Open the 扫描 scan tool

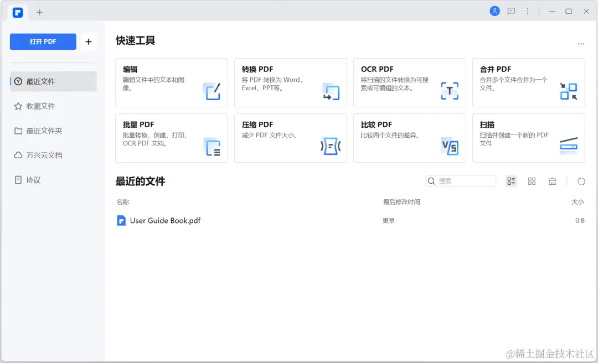pyautogui.click(x=528, y=138)
